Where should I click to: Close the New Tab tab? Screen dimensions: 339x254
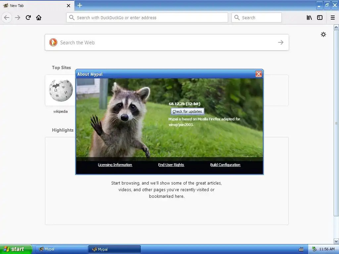click(68, 6)
